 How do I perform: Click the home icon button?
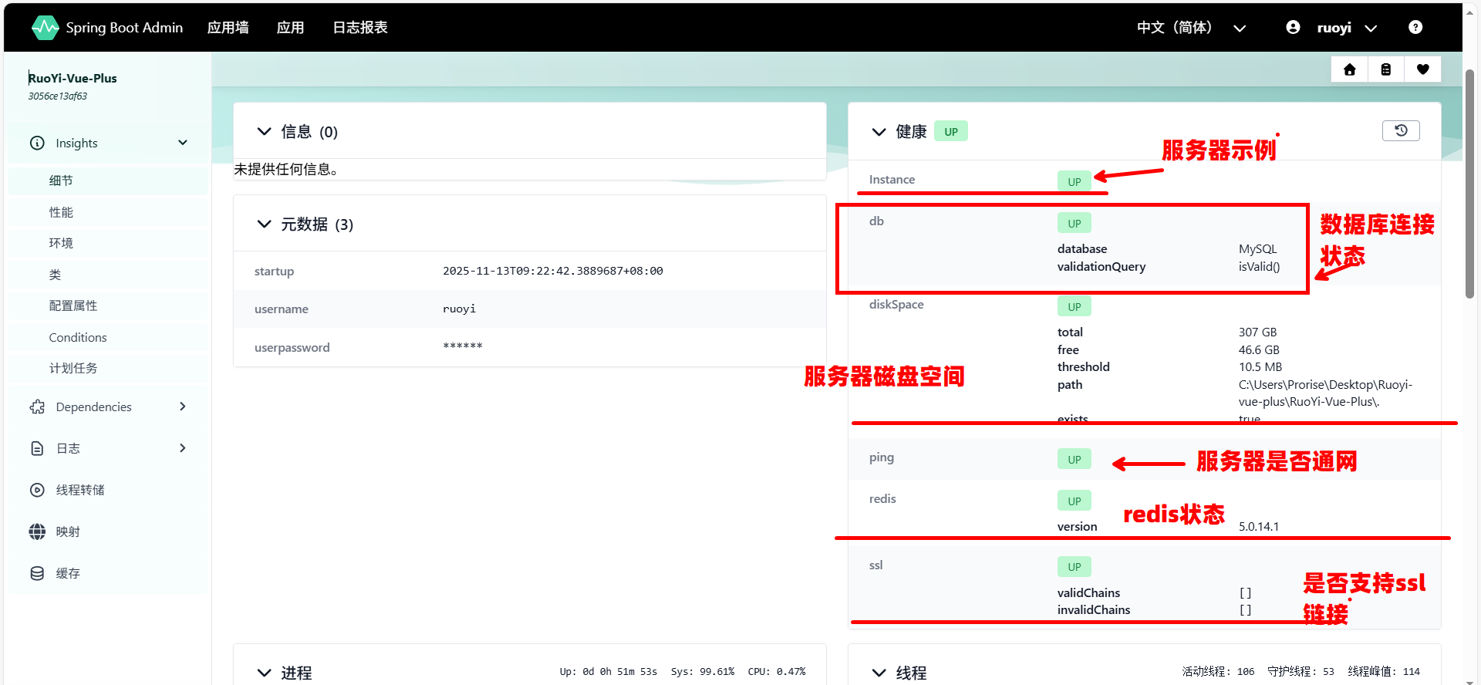point(1349,69)
